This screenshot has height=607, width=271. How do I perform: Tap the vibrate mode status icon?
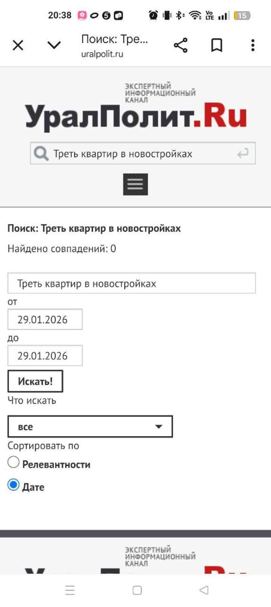point(167,15)
